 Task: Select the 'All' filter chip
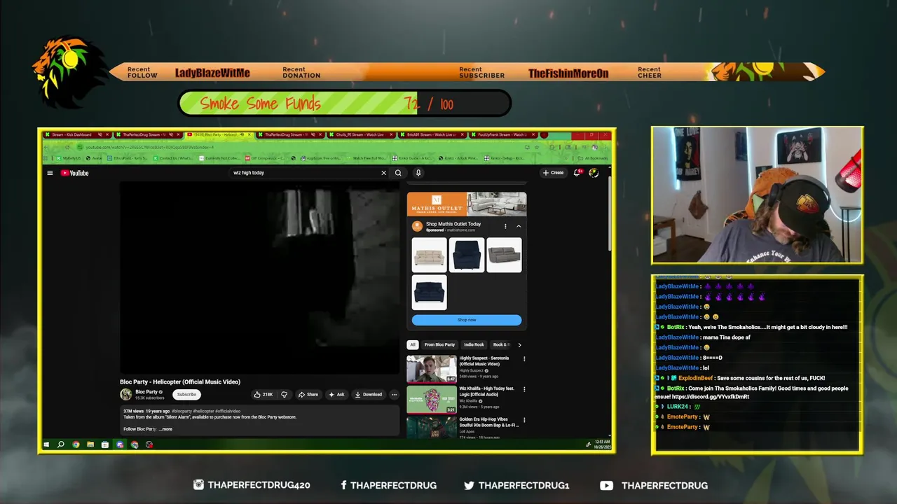(413, 344)
